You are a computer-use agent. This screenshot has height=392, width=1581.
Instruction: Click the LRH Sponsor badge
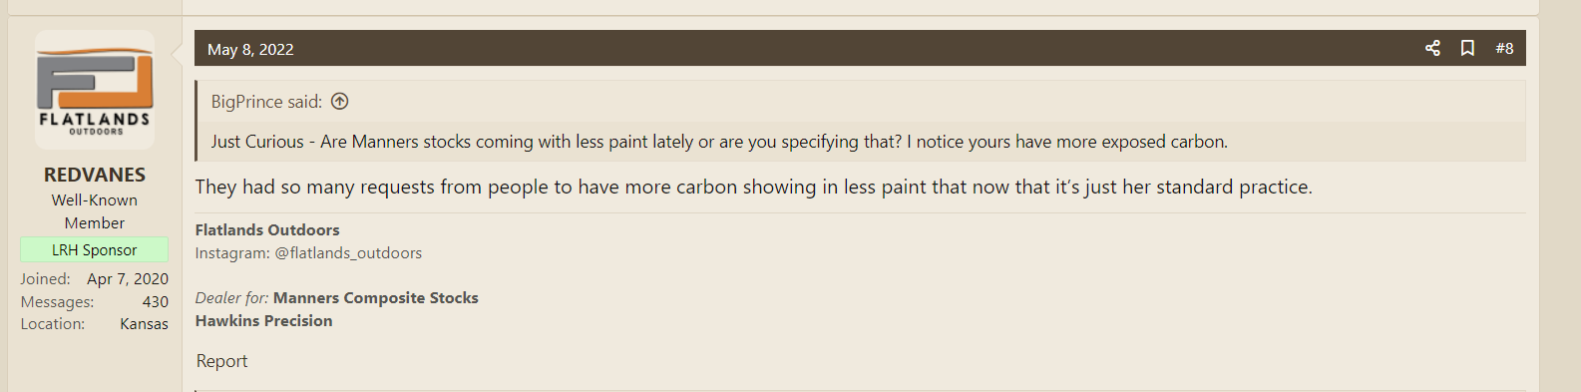pyautogui.click(x=95, y=249)
